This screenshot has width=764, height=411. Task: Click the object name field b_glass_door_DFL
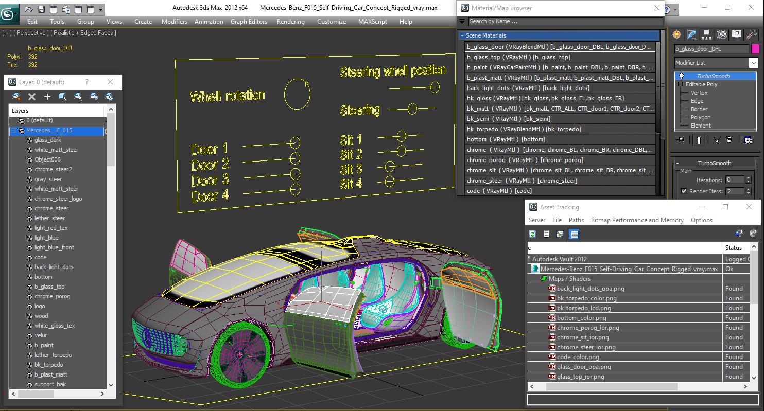[x=711, y=49]
